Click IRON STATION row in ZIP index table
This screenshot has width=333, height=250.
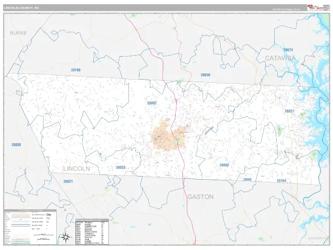(92, 232)
